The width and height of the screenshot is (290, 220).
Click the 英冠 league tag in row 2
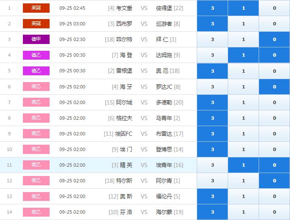click(x=36, y=24)
